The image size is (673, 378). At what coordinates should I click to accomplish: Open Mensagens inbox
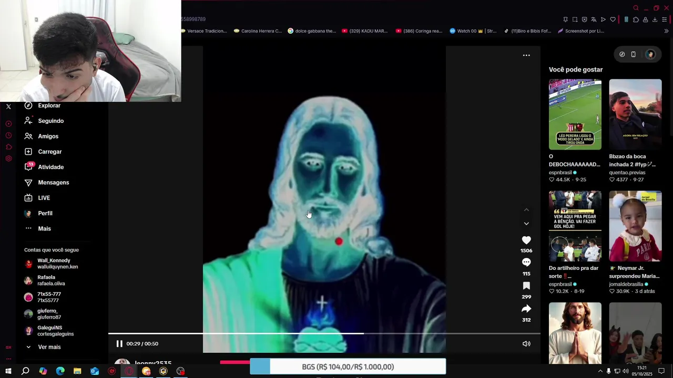[x=47, y=182]
